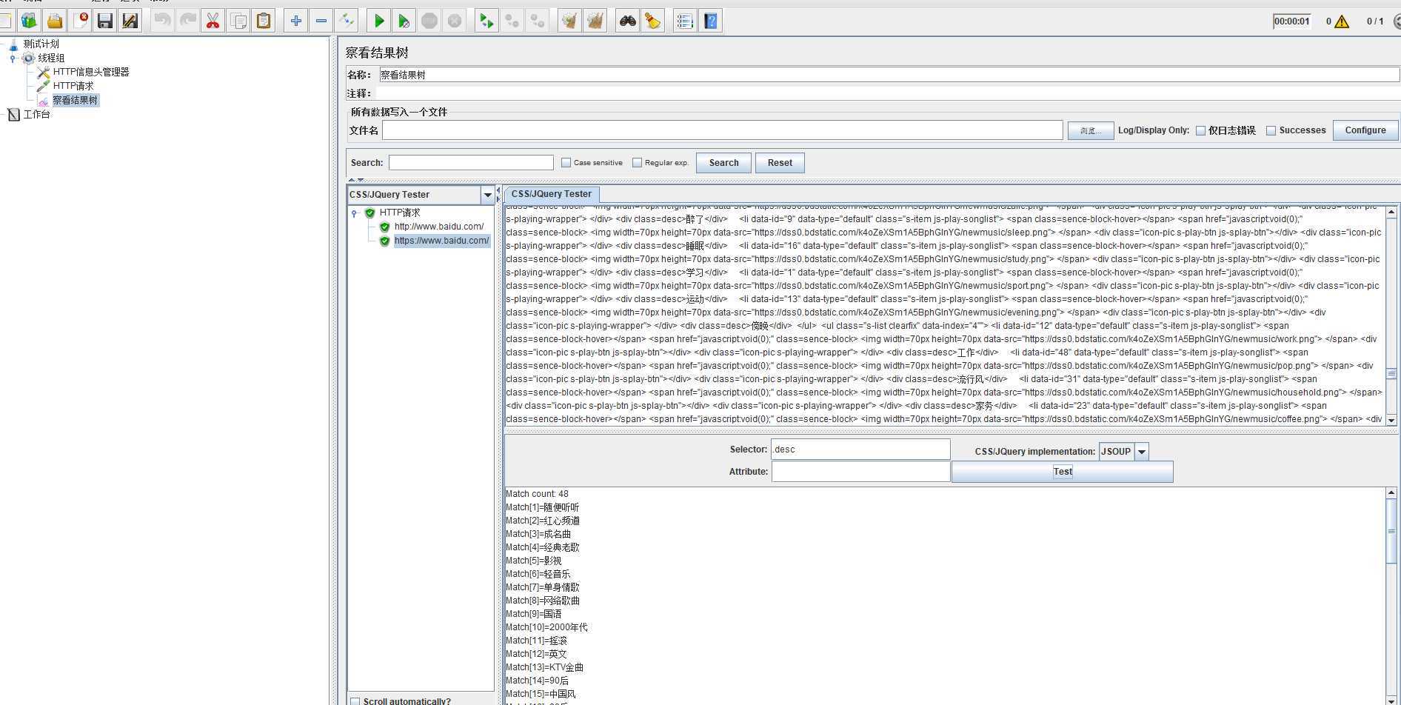Screen dimensions: 1401x705
Task: Click the Reset search brush icon
Action: pos(652,21)
